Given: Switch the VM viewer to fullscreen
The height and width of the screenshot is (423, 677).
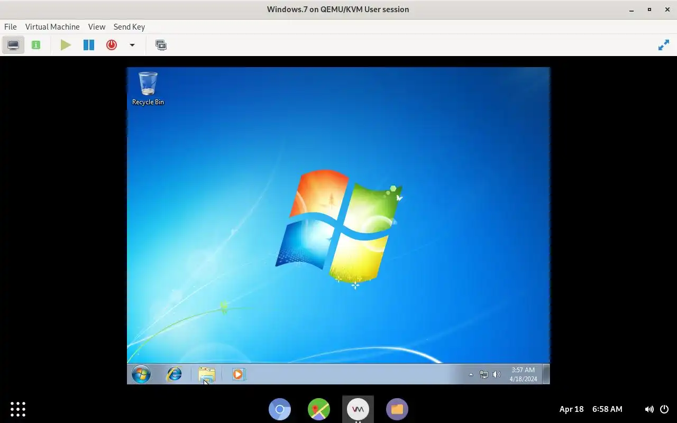Looking at the screenshot, I should 664,45.
